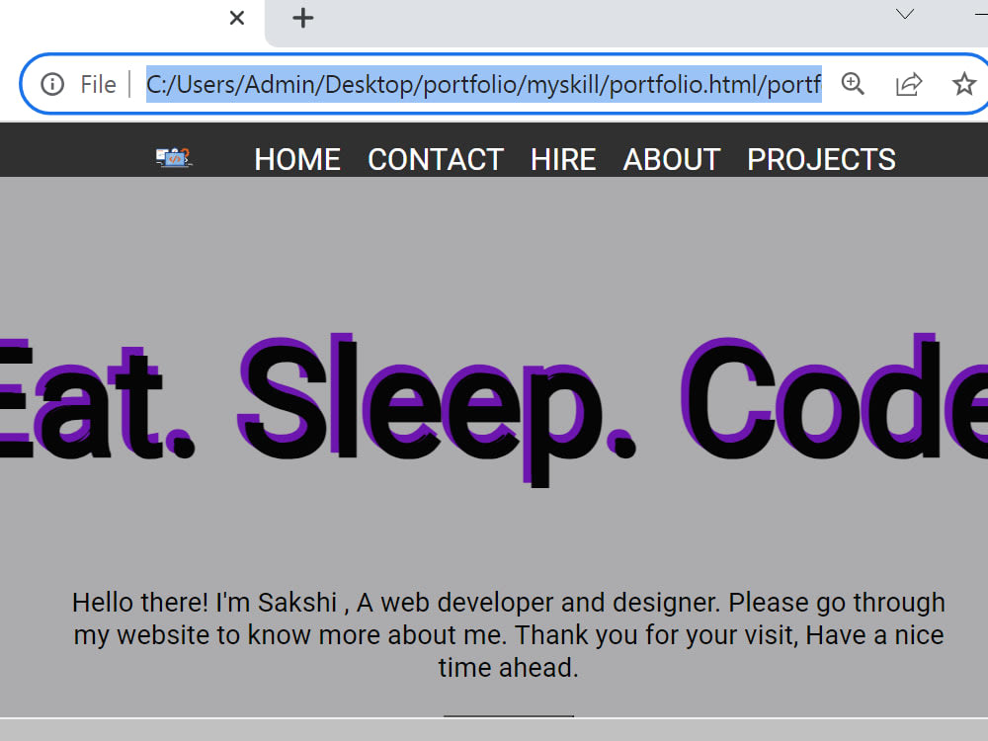Open the PROJECTS nav link
This screenshot has height=741, width=988.
tap(822, 159)
